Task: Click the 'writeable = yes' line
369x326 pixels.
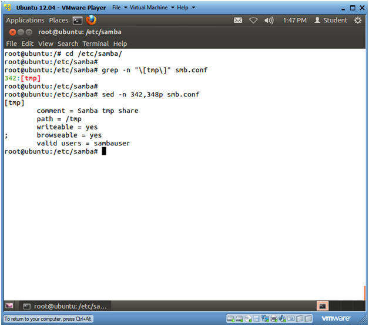Action: click(67, 127)
